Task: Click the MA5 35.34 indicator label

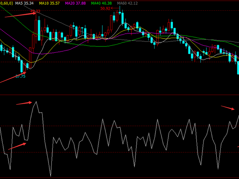Action: tap(24, 3)
